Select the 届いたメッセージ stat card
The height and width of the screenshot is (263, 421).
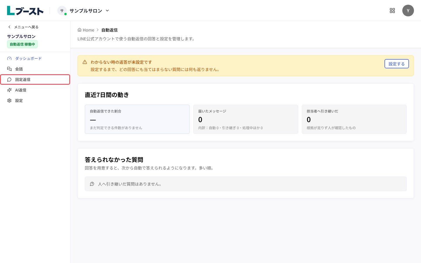pyautogui.click(x=246, y=119)
